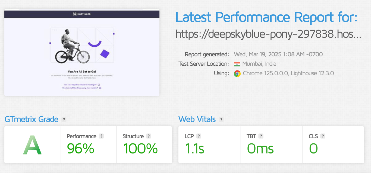Open the CLS help tooltip icon
The width and height of the screenshot is (371, 173).
pos(322,136)
